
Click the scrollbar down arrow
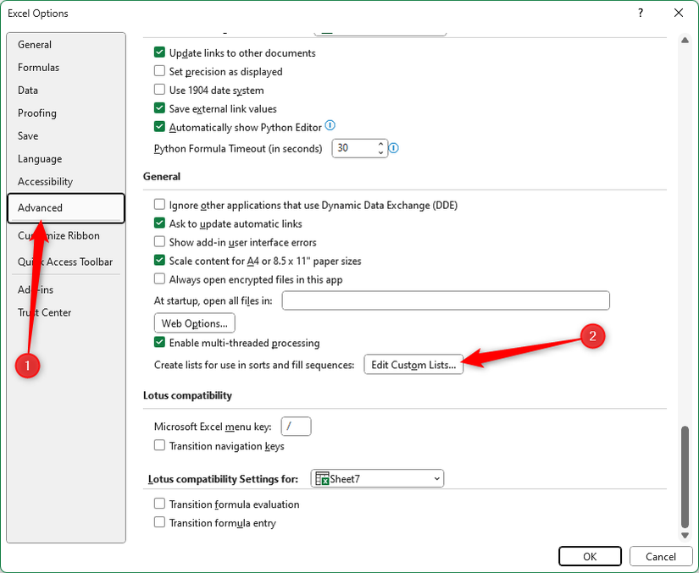coord(685,535)
